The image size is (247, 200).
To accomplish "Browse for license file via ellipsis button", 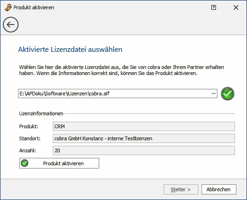I will [214, 94].
